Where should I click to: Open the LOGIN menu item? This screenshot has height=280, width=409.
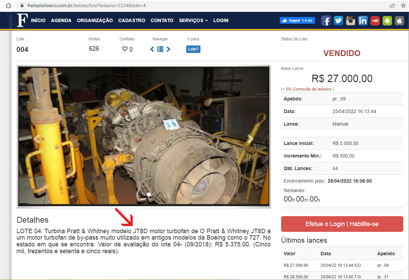(x=221, y=20)
